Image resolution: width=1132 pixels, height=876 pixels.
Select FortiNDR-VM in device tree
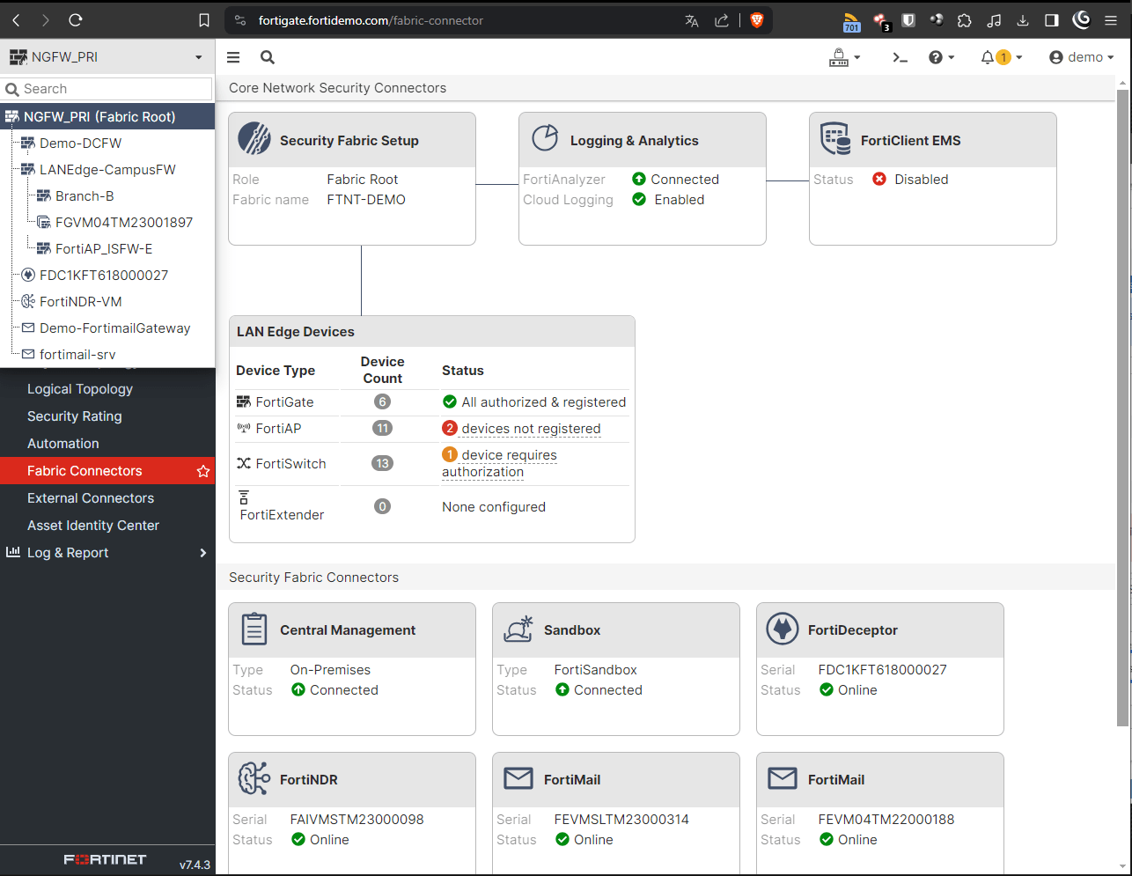click(71, 301)
